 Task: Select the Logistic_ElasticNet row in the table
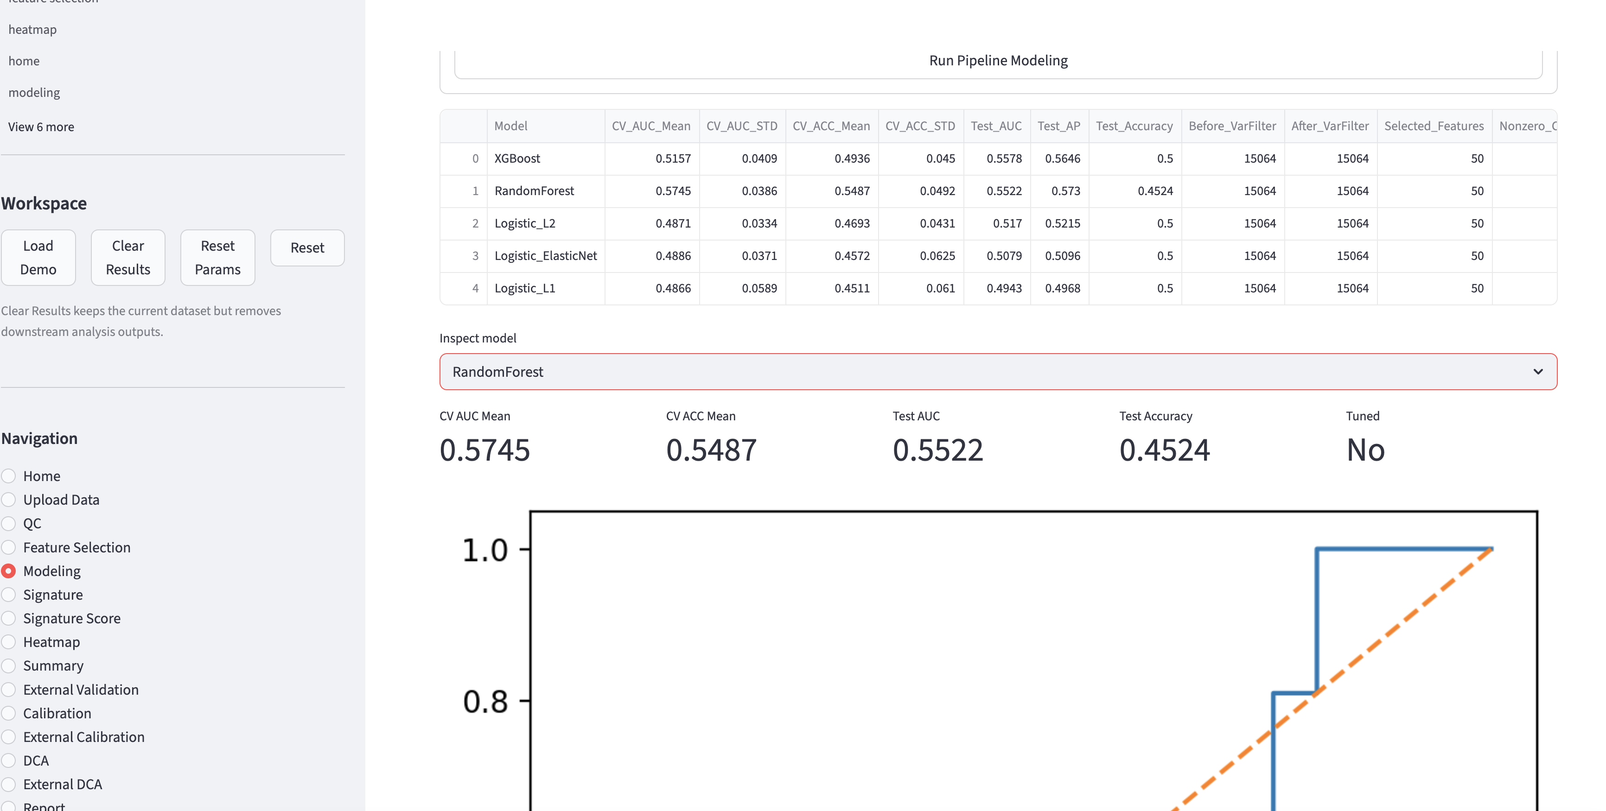(546, 255)
